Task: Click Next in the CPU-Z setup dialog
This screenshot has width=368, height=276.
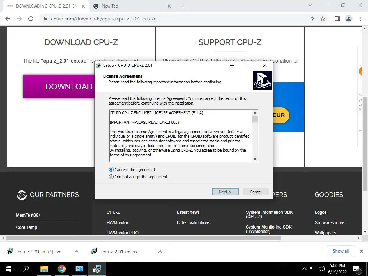Action: point(225,192)
